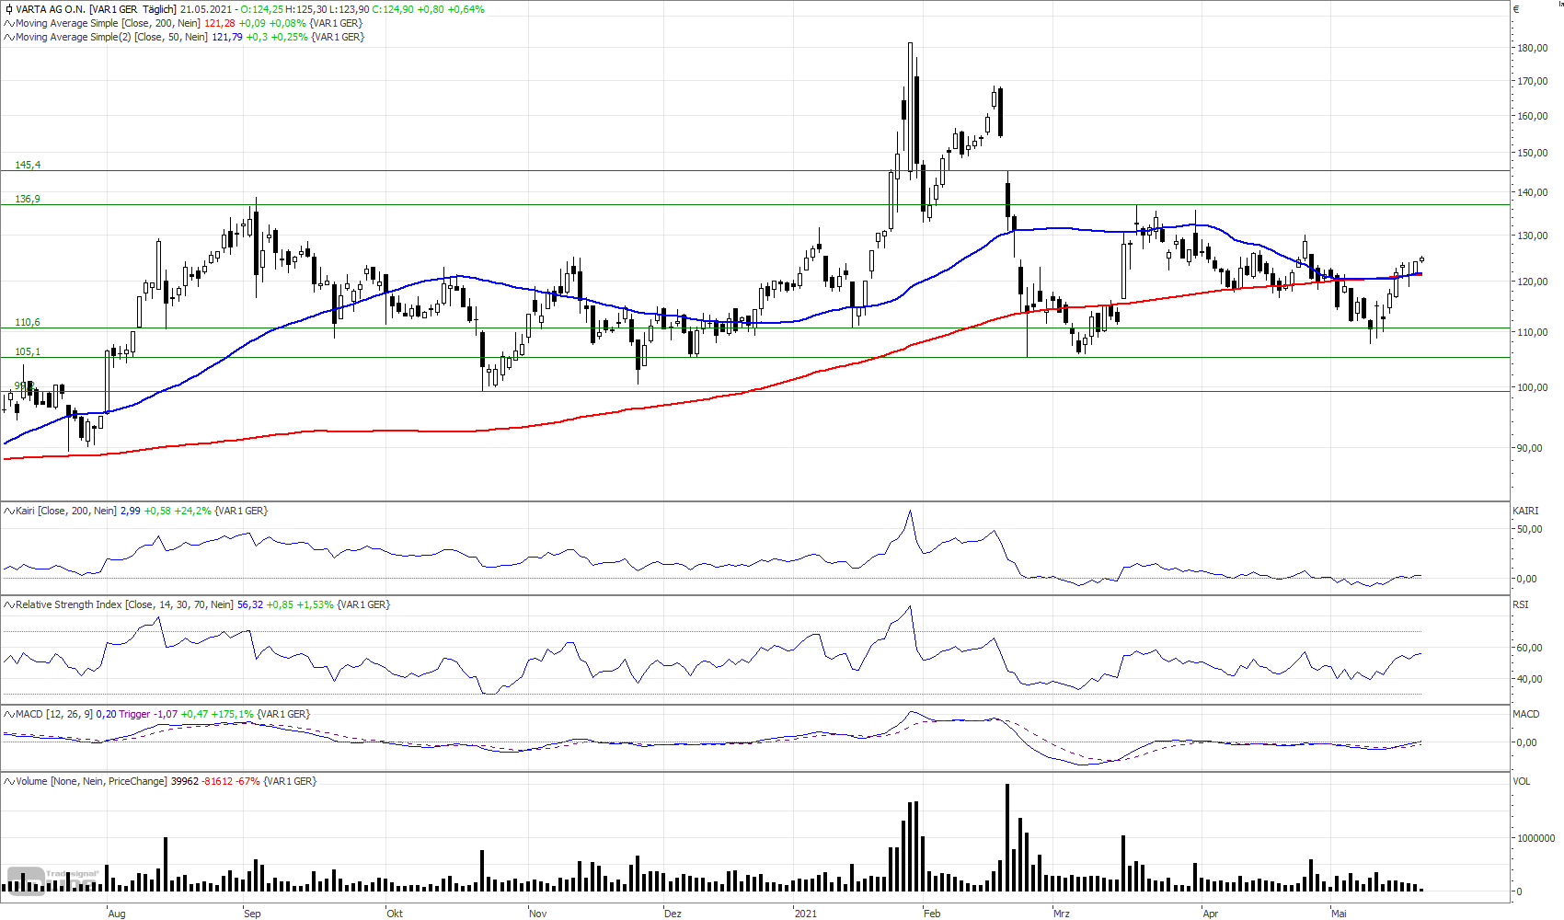Click the 140,00 price axis label
Screen dimensions: 1564x920
1533,192
